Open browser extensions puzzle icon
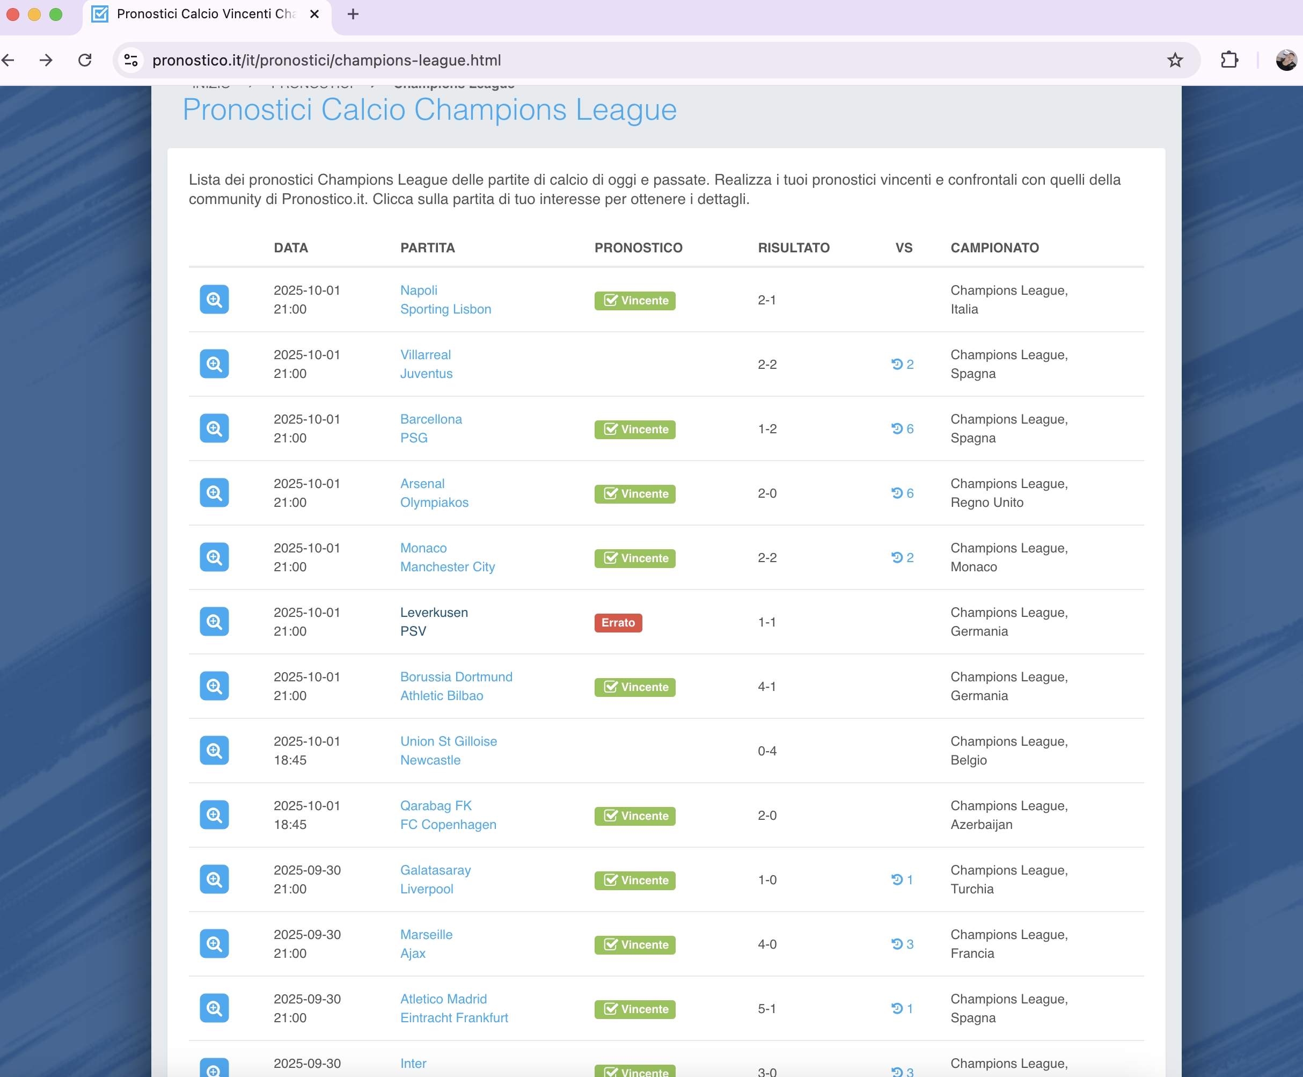 1228,60
